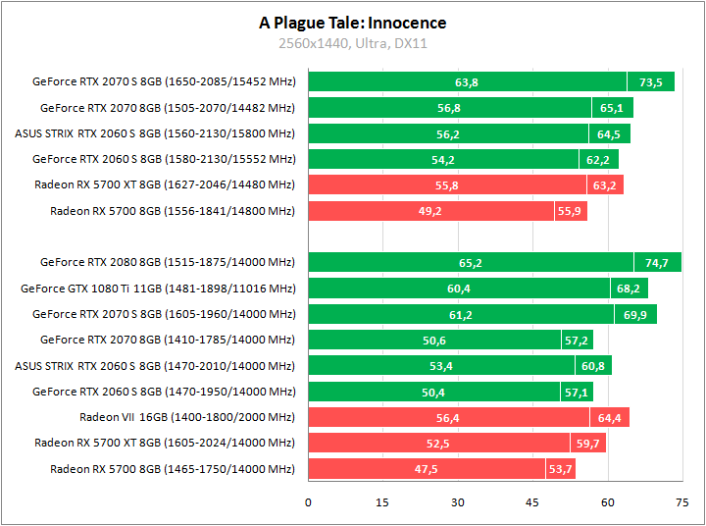
Task: Click the subtitle '2560x1440, Ultra, DX11'
Action: click(352, 43)
